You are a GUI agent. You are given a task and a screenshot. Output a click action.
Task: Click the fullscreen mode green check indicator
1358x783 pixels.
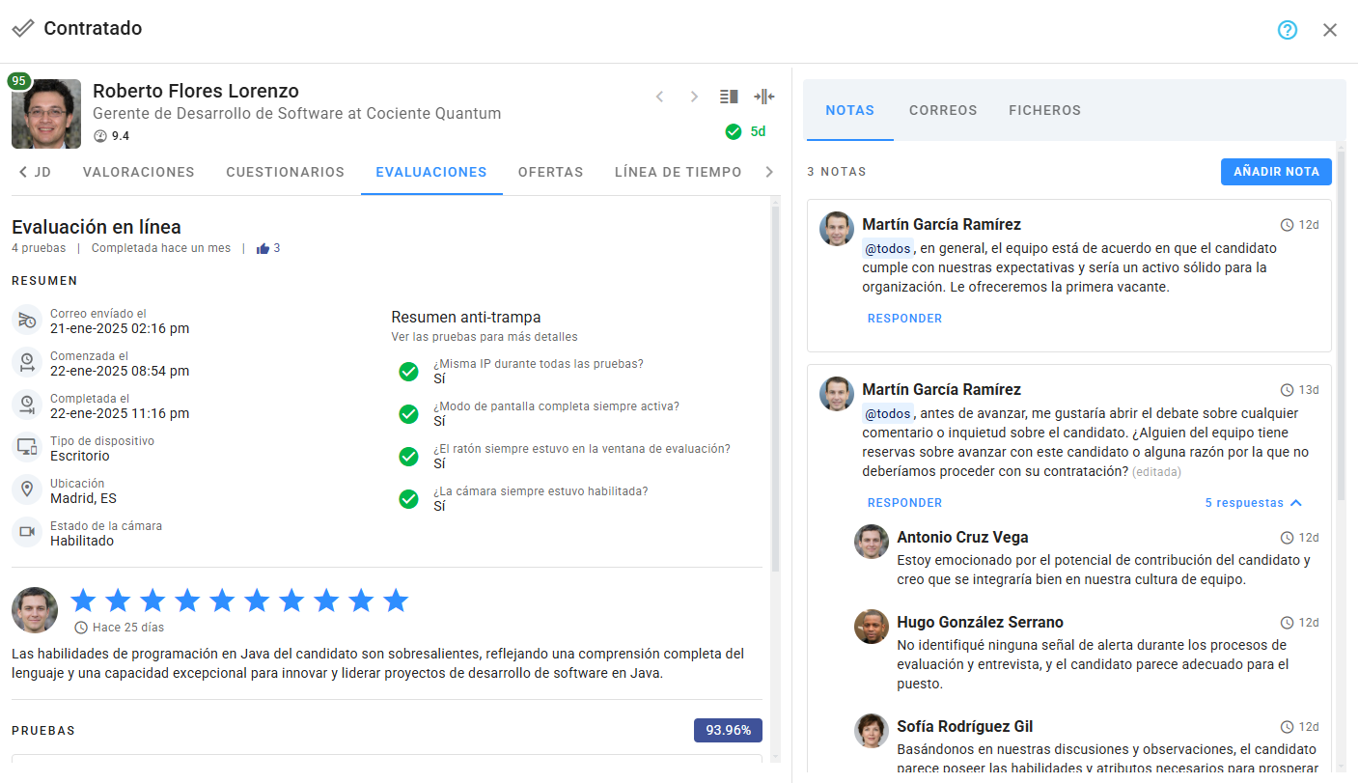click(408, 414)
